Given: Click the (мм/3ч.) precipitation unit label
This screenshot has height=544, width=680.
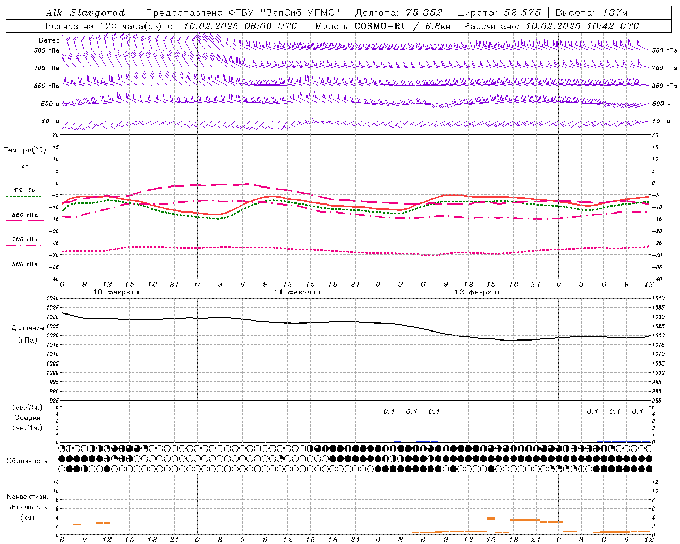Looking at the screenshot, I should (28, 407).
